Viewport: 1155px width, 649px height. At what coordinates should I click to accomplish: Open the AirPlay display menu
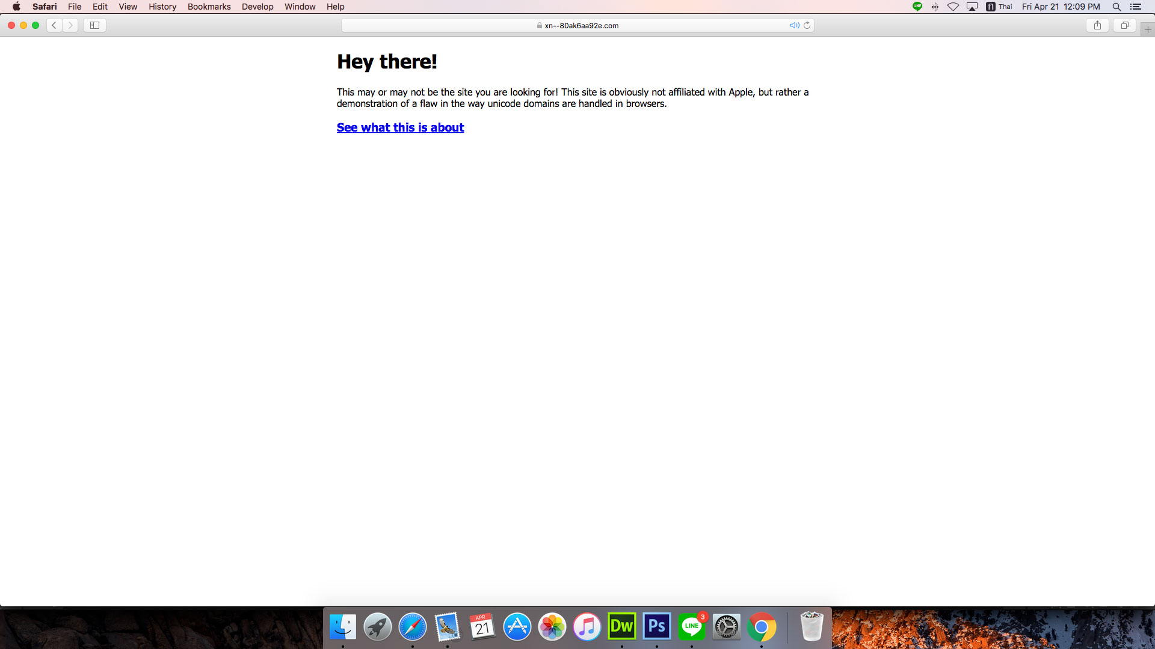[x=972, y=7]
